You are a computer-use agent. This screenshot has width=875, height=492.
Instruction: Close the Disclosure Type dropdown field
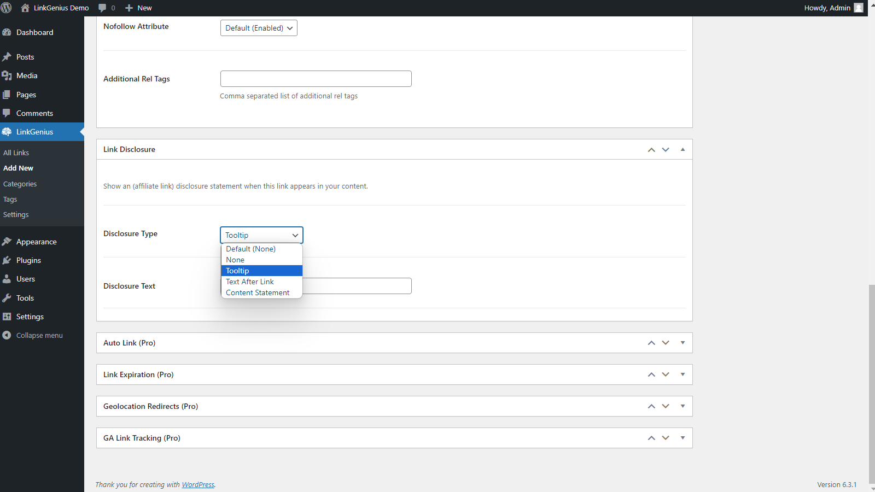(261, 235)
